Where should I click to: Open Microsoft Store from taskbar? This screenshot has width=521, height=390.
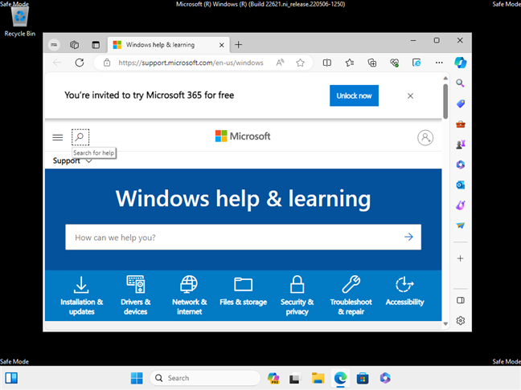point(363,378)
